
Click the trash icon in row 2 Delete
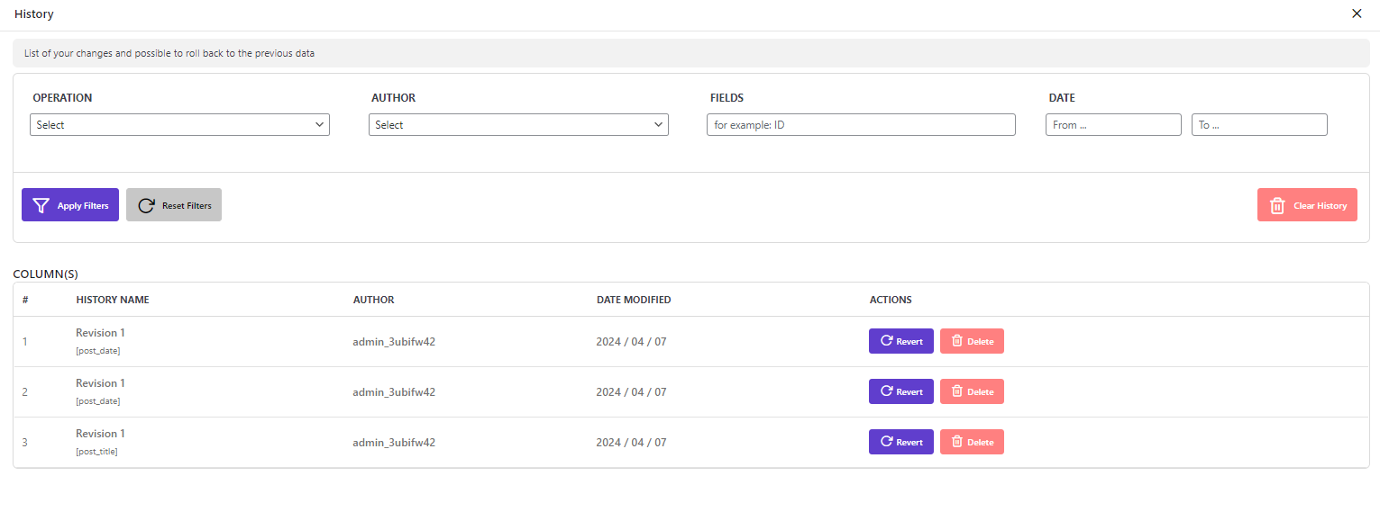[x=957, y=391]
